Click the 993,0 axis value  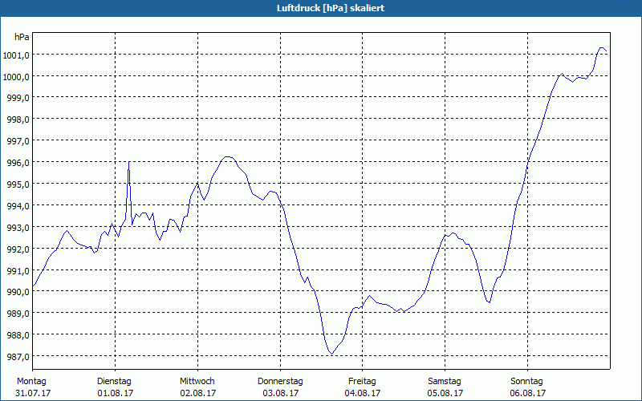[x=18, y=227]
